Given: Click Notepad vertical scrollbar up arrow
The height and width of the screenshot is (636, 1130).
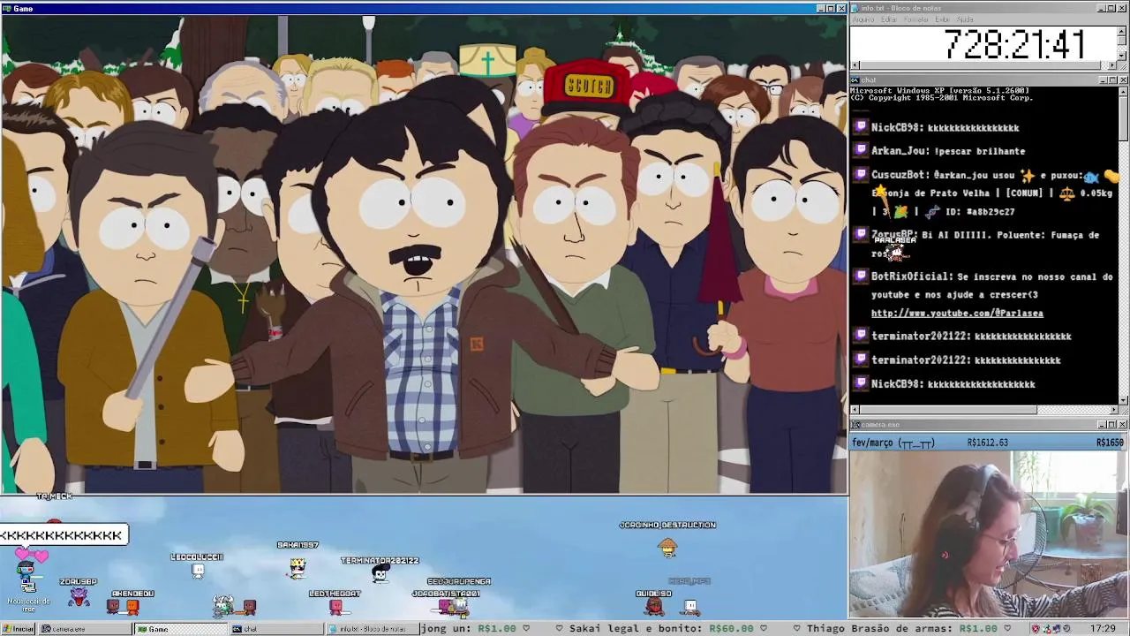Looking at the screenshot, I should tap(1123, 31).
